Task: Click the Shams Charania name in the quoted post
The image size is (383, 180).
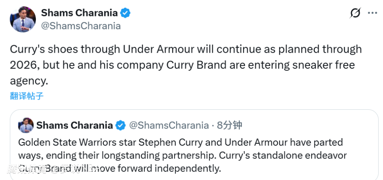Action: 75,125
